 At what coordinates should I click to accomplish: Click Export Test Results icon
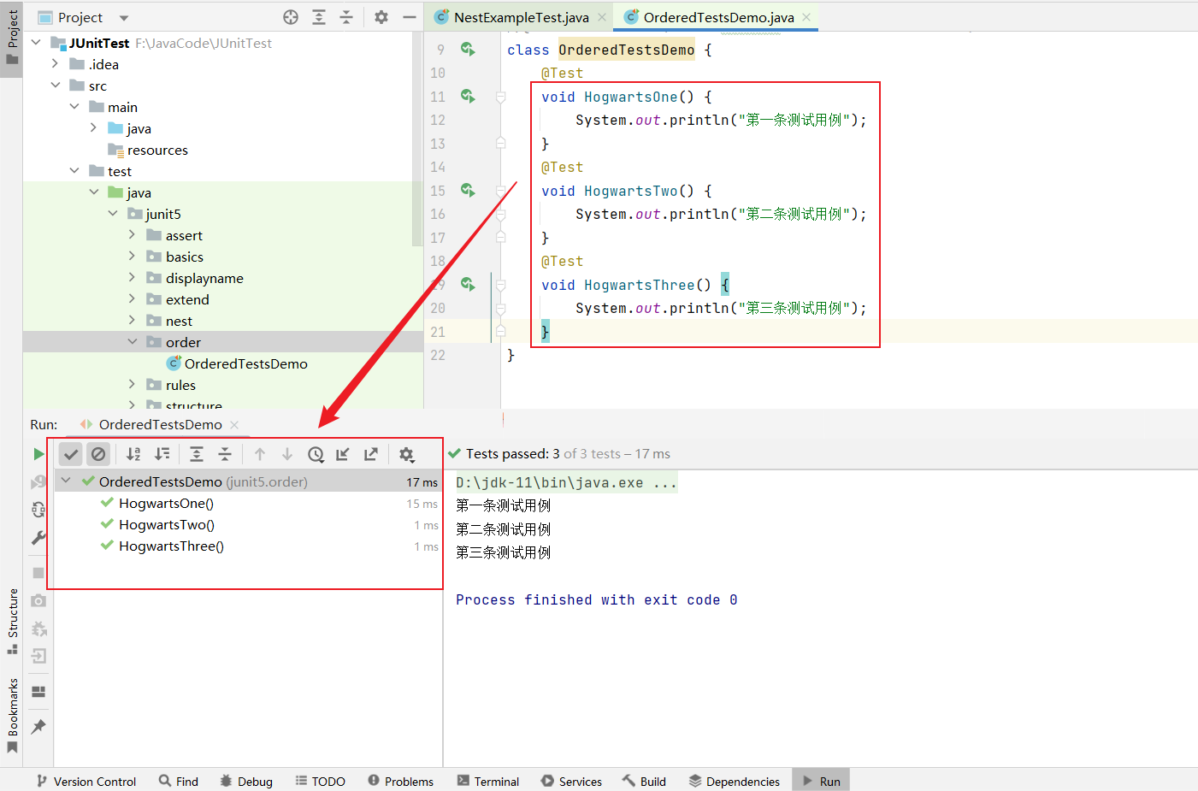pos(371,454)
